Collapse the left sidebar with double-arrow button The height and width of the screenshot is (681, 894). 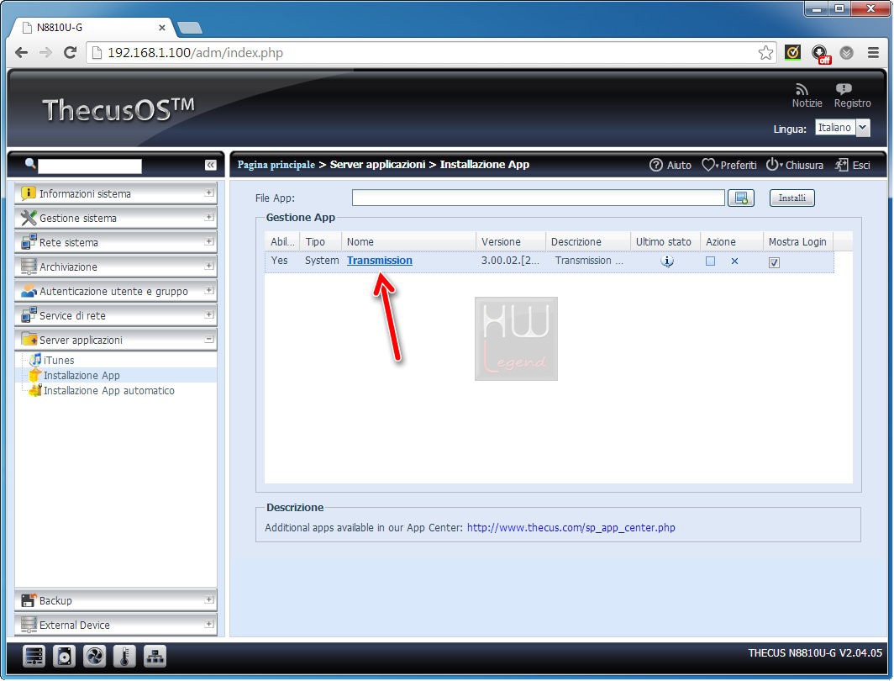tap(210, 165)
